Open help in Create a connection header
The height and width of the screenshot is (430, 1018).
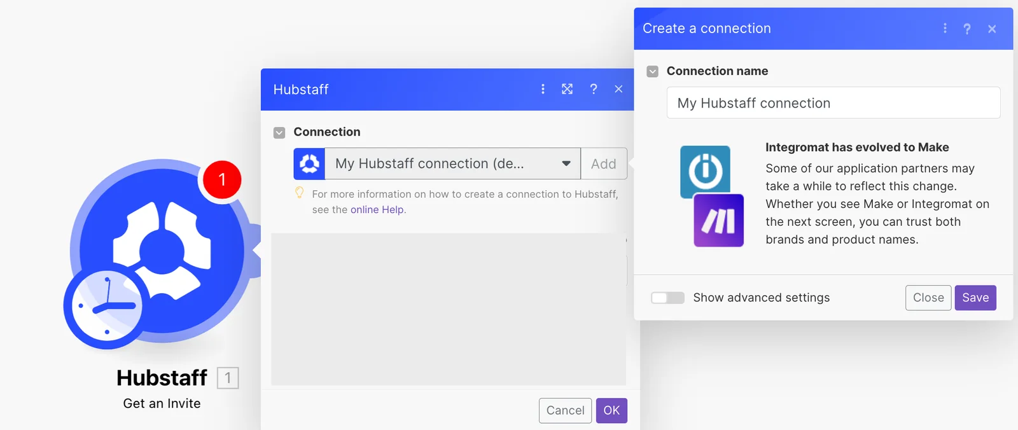click(967, 29)
